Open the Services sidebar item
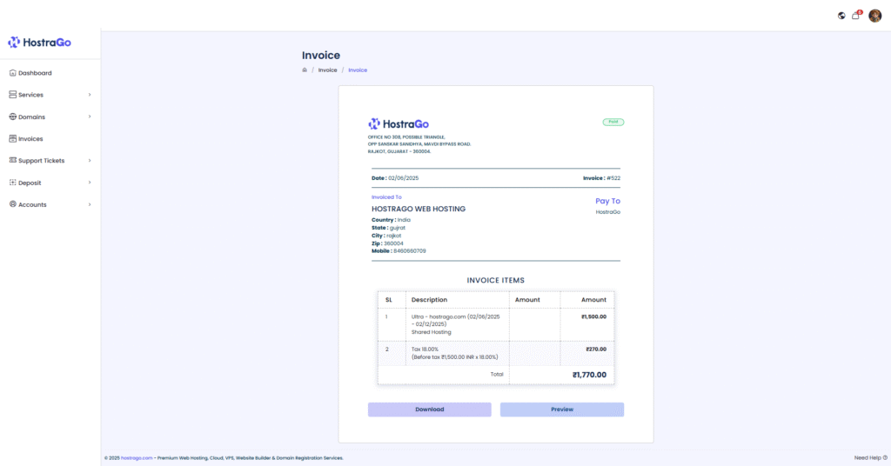 coord(50,95)
